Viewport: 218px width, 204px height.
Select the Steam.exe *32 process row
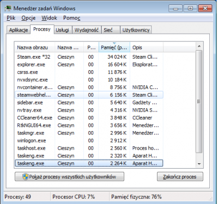[89, 57]
